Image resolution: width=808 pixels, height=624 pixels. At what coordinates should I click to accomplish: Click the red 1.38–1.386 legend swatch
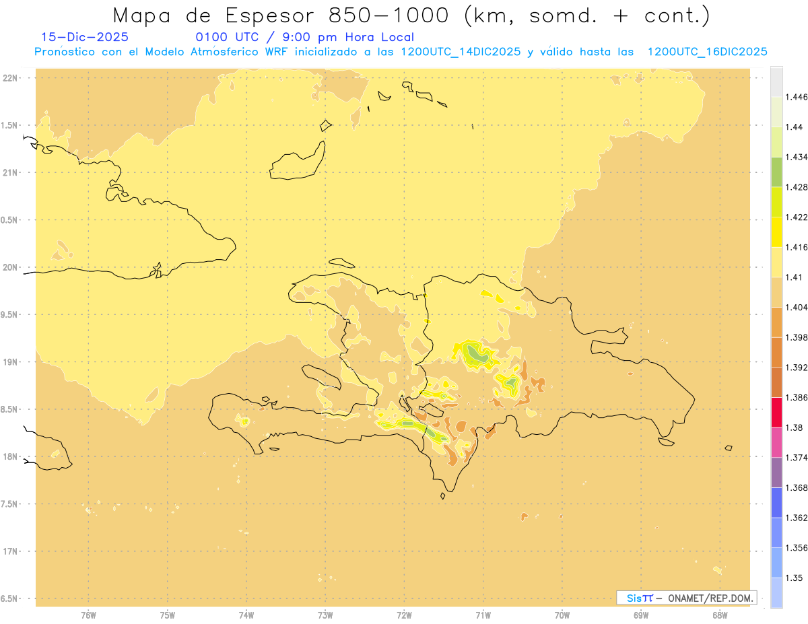point(776,412)
